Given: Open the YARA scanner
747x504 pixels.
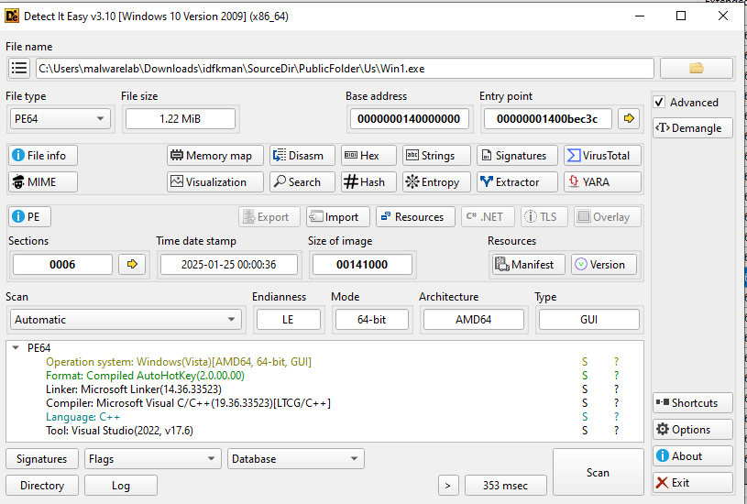Looking at the screenshot, I should pos(601,182).
